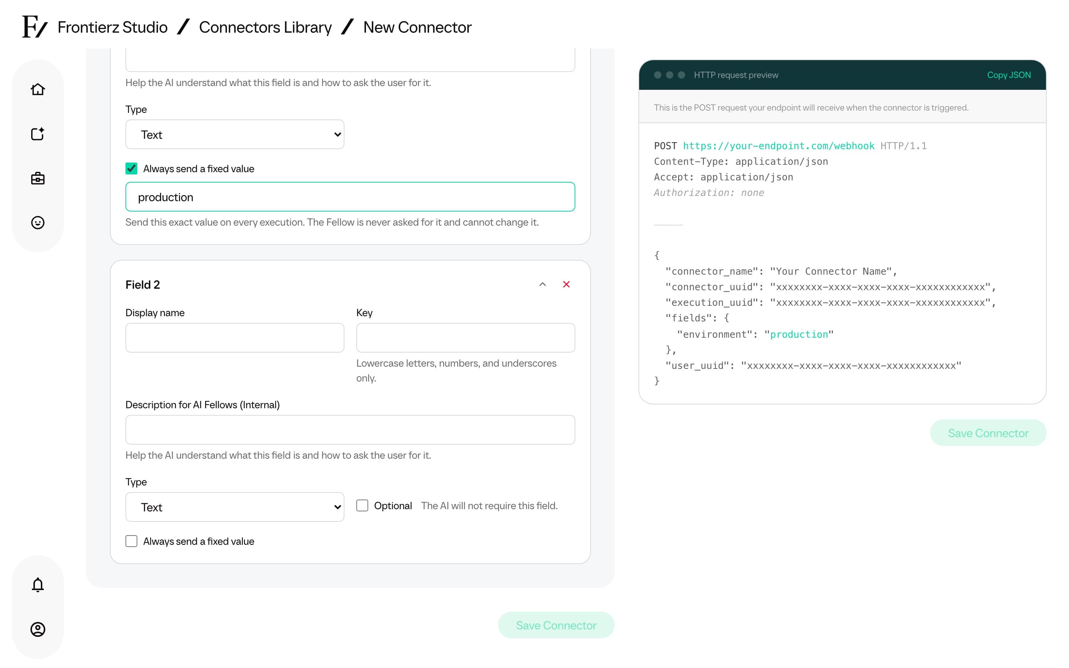Focus the Display name field in Field 2
The height and width of the screenshot is (668, 1069).
click(x=235, y=338)
